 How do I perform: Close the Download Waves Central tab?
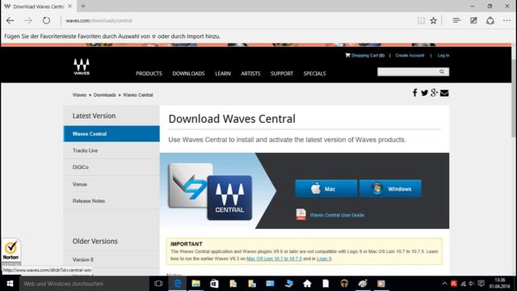pos(70,6)
